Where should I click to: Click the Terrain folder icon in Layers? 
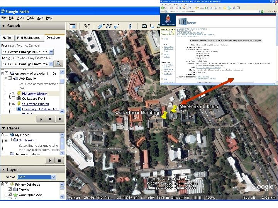15,190
